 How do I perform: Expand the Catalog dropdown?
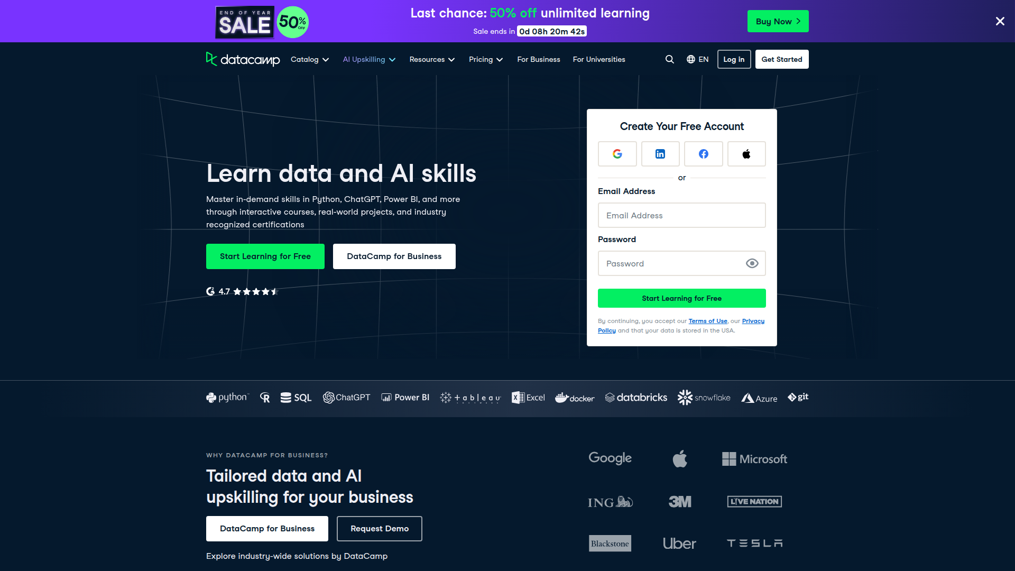pos(309,59)
